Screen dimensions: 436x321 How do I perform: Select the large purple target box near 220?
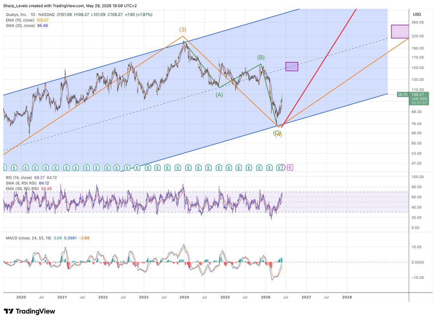point(400,31)
